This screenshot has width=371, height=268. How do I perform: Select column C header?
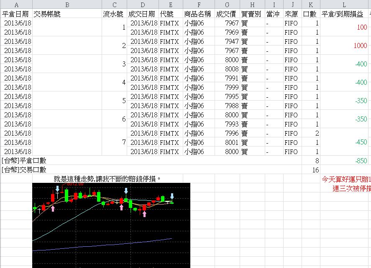115,5
